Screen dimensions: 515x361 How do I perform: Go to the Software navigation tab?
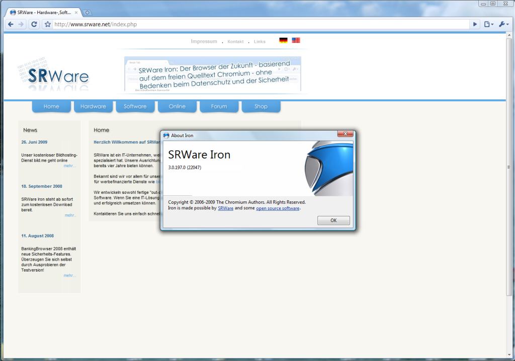click(135, 106)
